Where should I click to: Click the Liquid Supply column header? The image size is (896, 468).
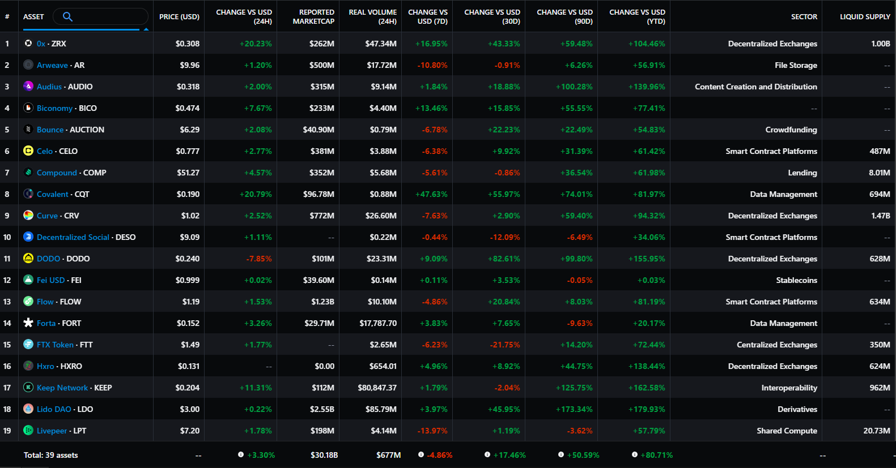point(864,17)
